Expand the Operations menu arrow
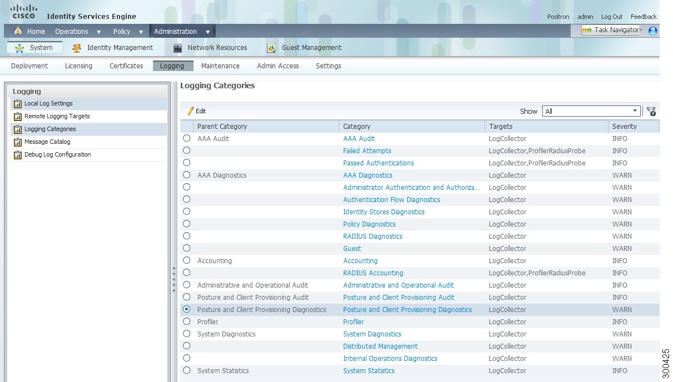This screenshot has height=382, width=673. 98,32
